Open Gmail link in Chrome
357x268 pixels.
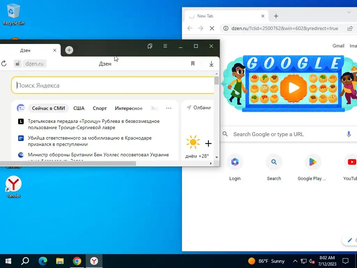338,46
